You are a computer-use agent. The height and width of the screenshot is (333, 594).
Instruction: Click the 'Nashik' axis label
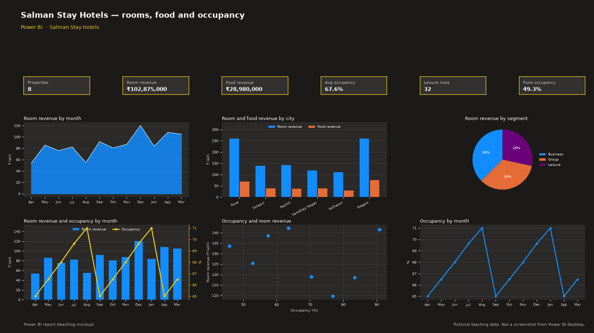tap(286, 205)
